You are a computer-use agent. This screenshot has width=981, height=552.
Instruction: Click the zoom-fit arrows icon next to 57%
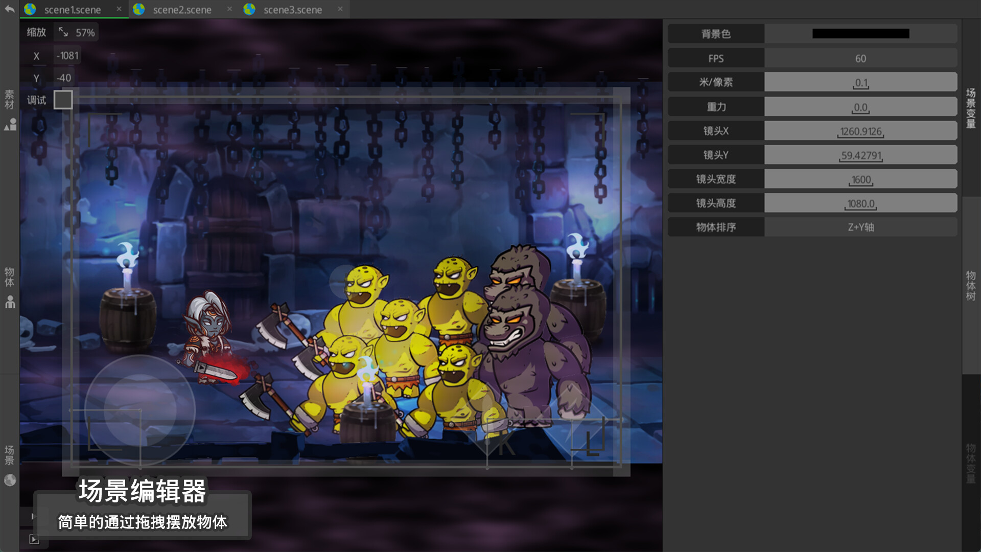point(63,32)
